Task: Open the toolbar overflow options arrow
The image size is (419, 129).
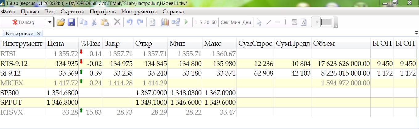Action: pyautogui.click(x=336, y=23)
